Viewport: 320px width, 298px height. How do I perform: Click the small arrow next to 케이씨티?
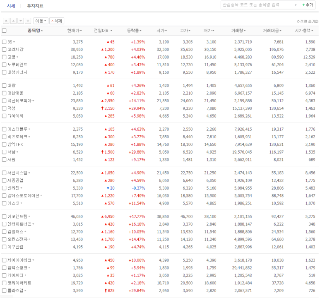(x=25, y=276)
